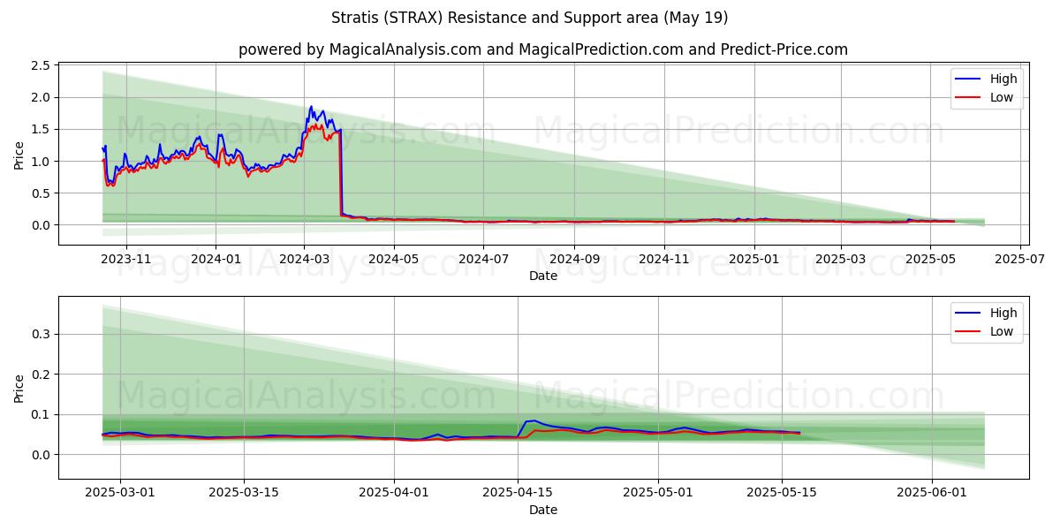Click the blue High line sample in the bottom legend
This screenshot has height=530, width=1060.
tap(969, 314)
